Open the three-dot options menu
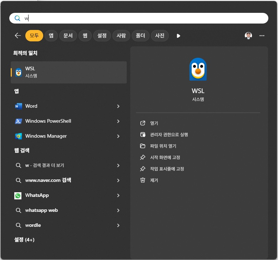This screenshot has width=278, height=260. tap(262, 36)
